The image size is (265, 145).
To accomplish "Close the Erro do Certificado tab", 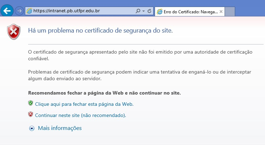I will point(221,12).
